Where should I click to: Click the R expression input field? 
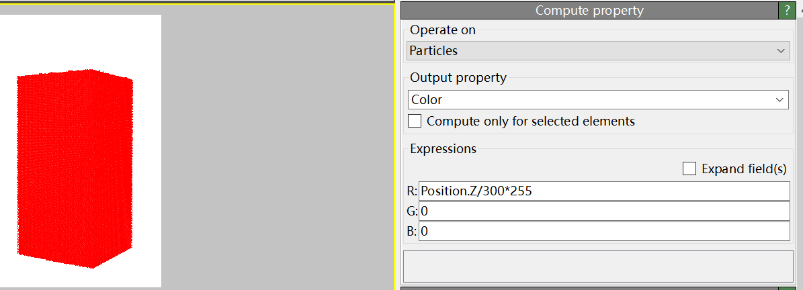[x=603, y=191]
